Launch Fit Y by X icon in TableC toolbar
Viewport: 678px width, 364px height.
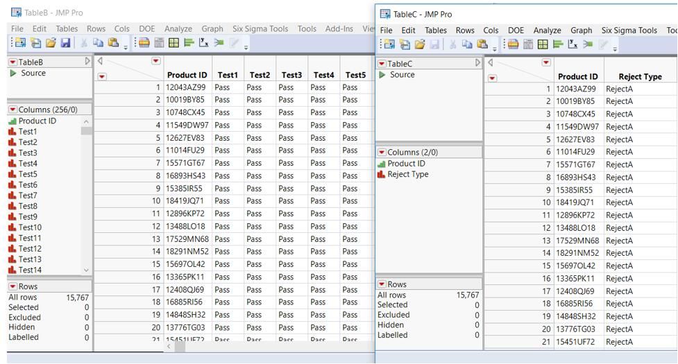[x=573, y=44]
